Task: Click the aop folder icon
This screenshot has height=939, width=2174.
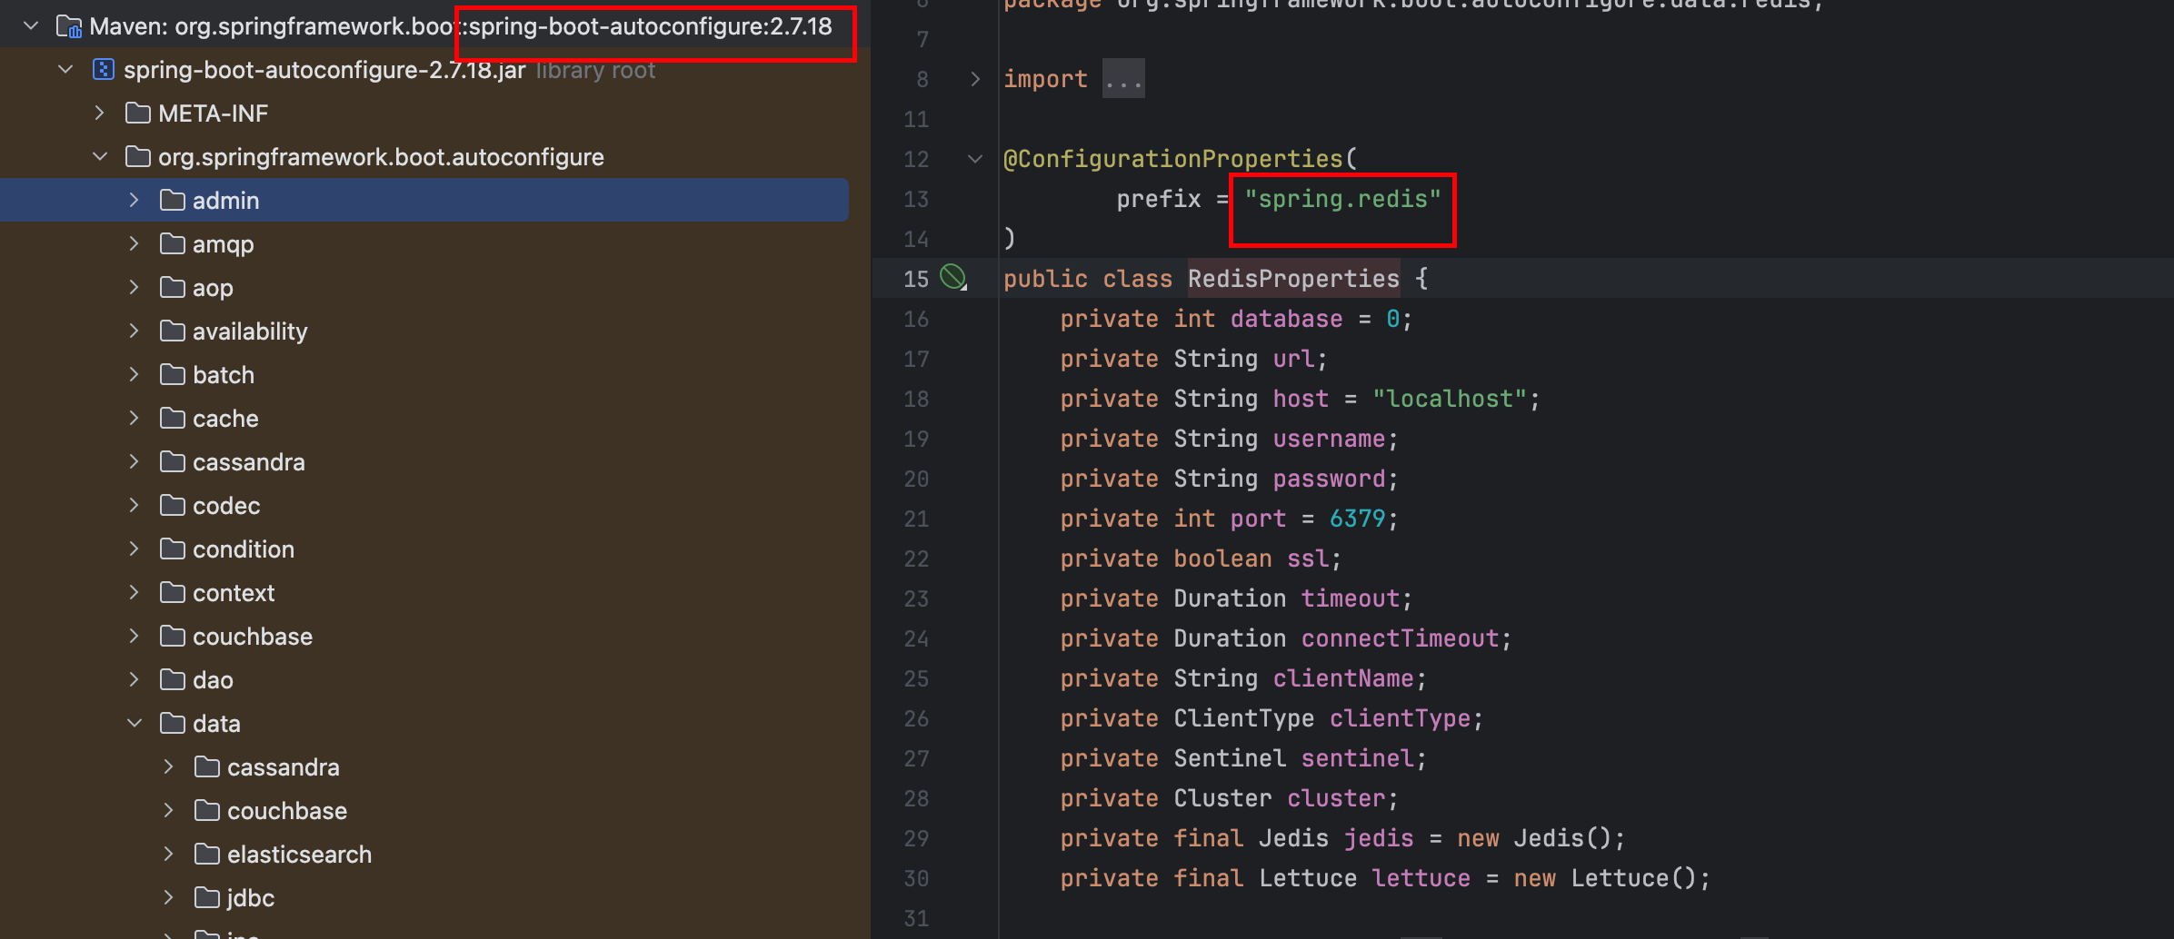Action: click(173, 288)
